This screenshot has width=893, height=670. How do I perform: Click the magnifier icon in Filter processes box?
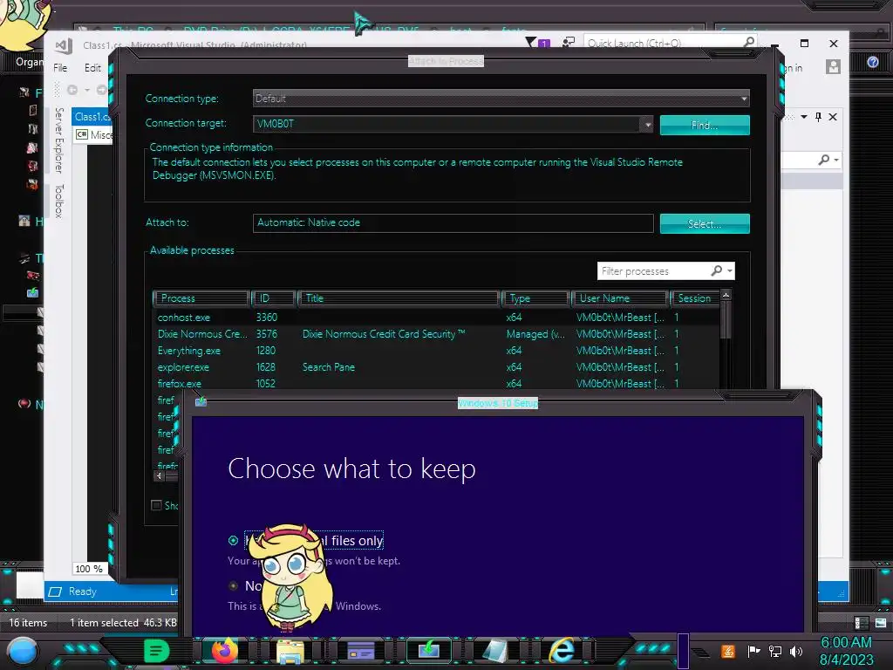717,270
